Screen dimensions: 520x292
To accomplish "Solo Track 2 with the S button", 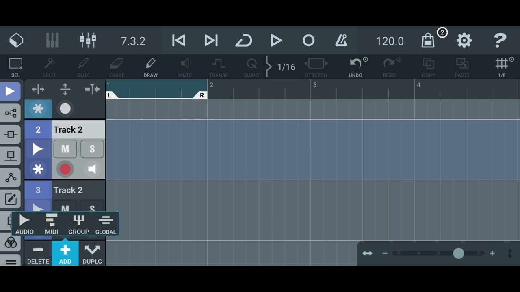I will (x=92, y=149).
